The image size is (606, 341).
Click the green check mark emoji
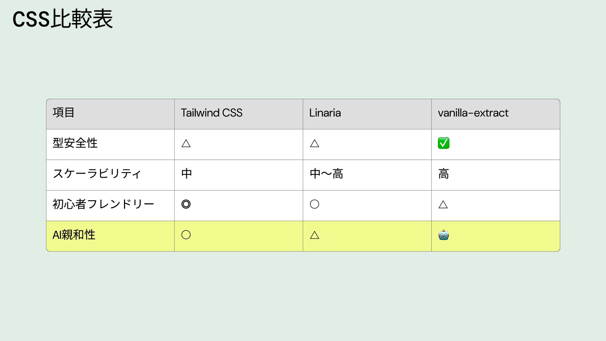443,143
